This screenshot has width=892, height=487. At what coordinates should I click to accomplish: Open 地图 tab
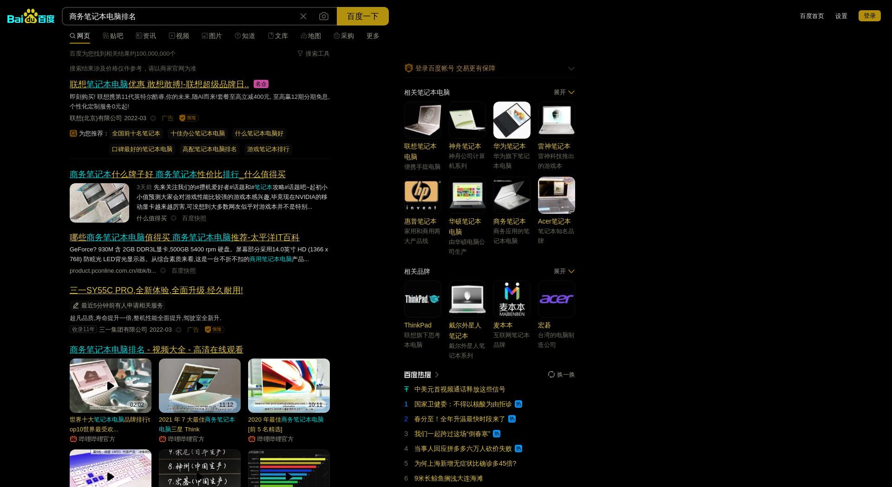pyautogui.click(x=311, y=36)
